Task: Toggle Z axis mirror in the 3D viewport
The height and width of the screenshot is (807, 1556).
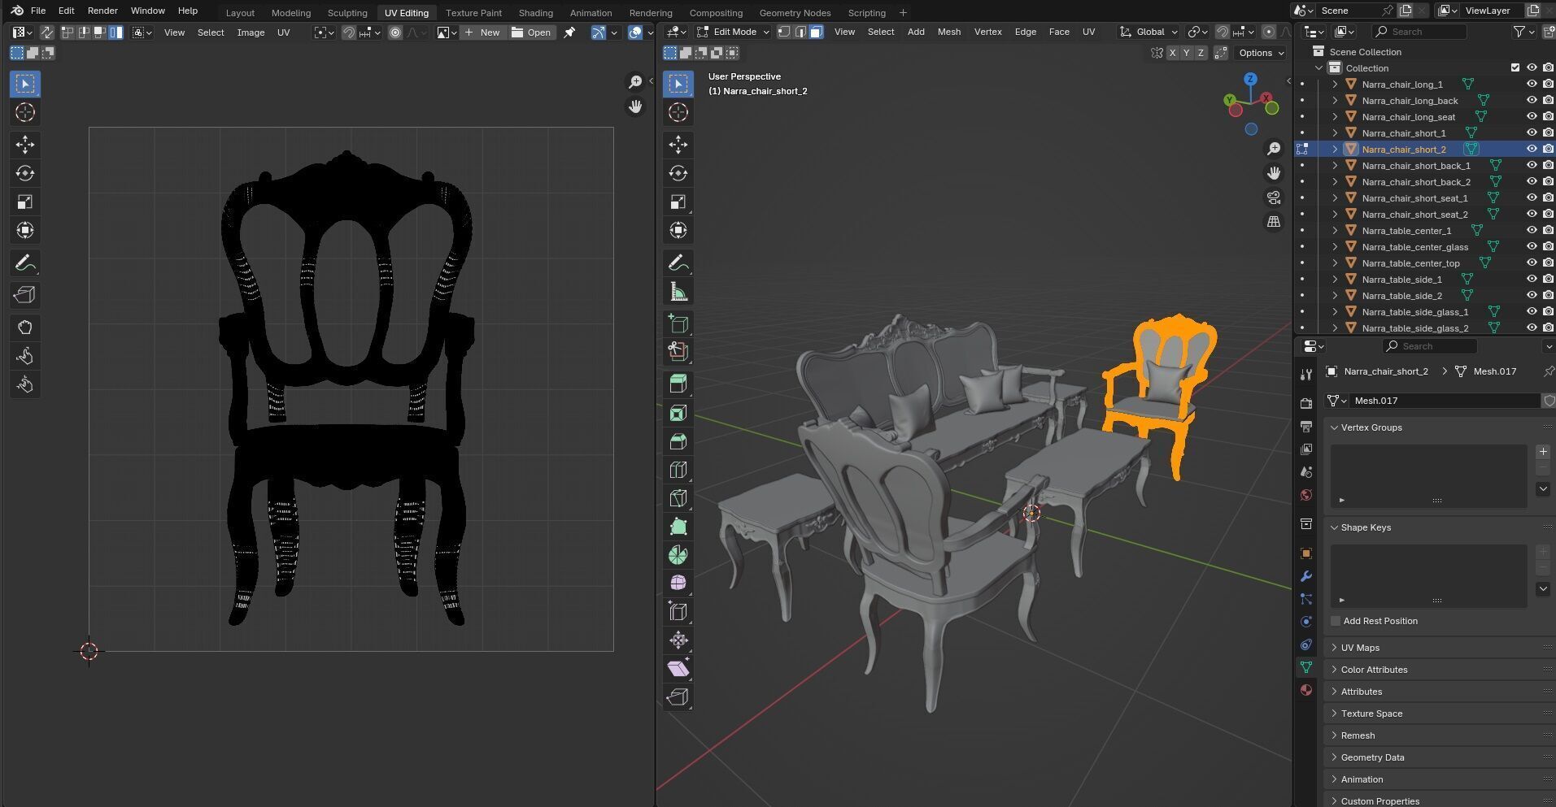Action: tap(1201, 53)
